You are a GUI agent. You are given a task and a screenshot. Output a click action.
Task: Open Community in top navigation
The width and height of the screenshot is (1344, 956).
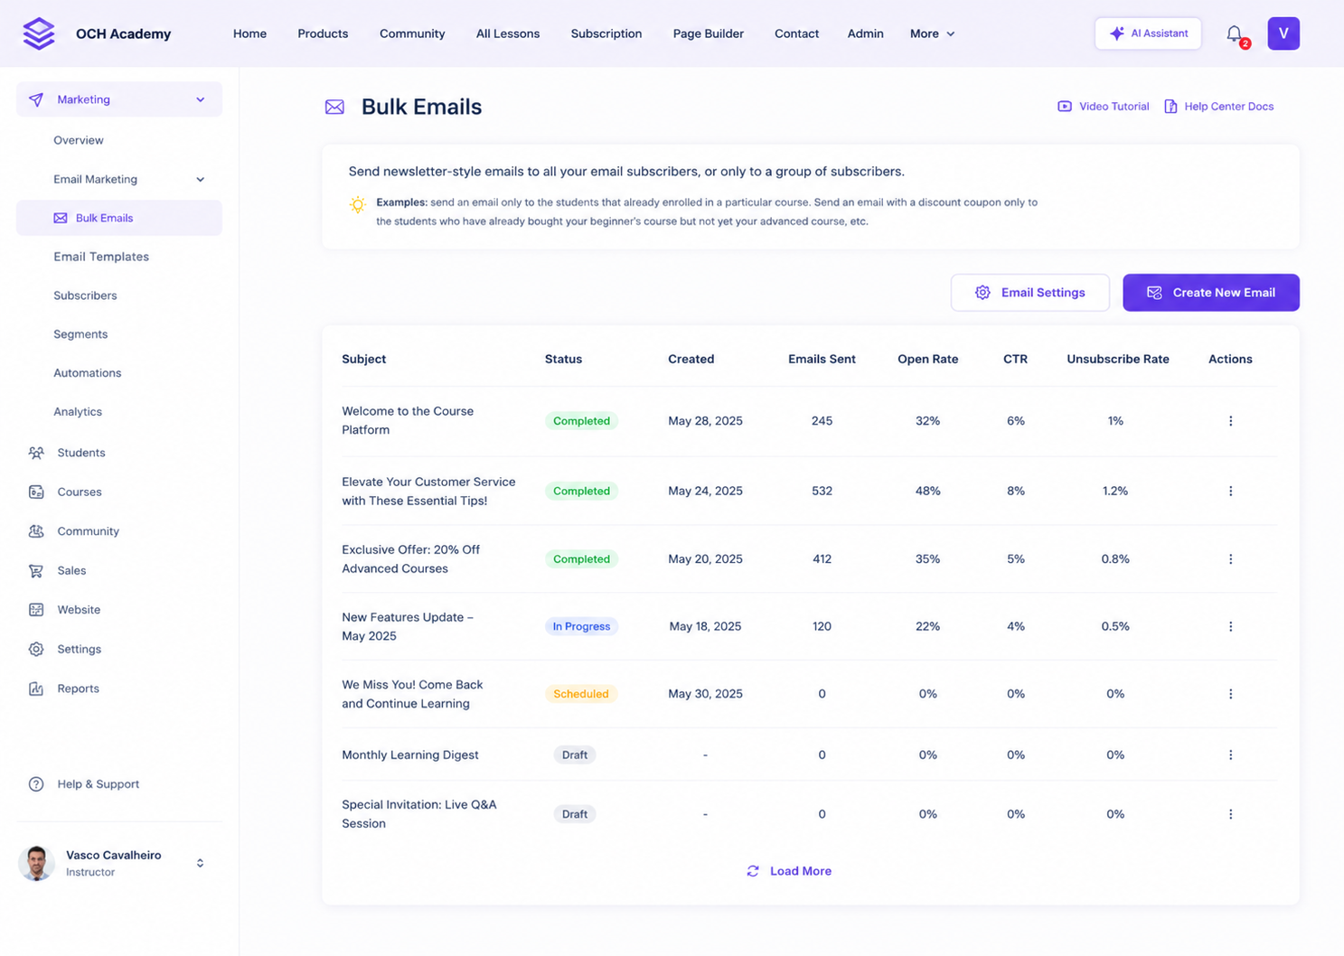(x=412, y=33)
